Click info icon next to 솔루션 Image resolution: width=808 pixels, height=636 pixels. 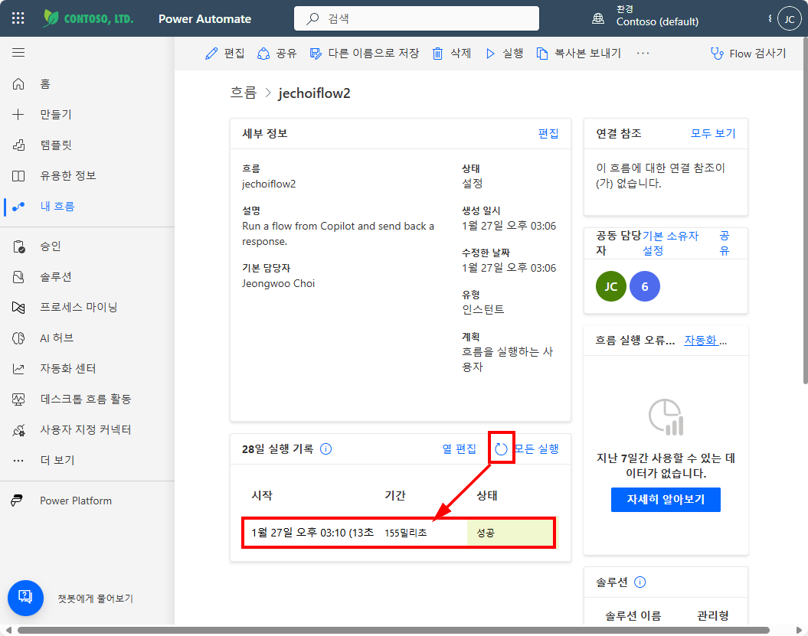640,582
